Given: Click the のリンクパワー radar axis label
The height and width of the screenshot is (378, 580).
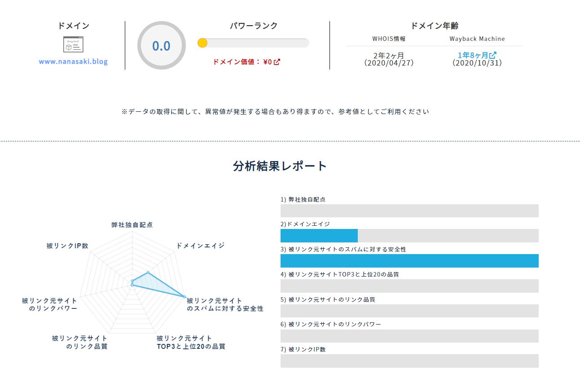Looking at the screenshot, I should click(49, 305).
